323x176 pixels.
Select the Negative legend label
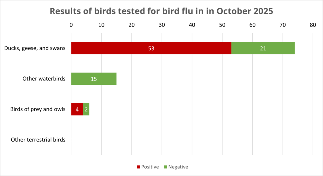178,167
